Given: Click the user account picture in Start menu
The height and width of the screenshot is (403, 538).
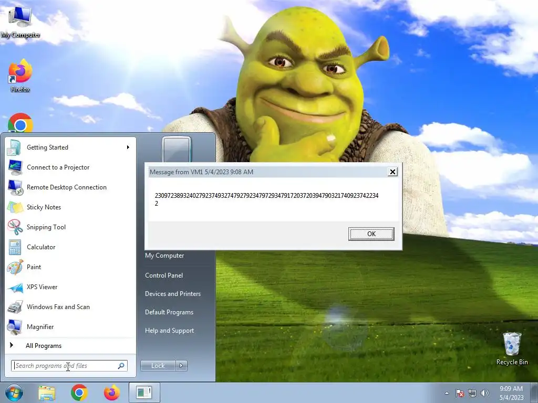Looking at the screenshot, I should click(177, 150).
